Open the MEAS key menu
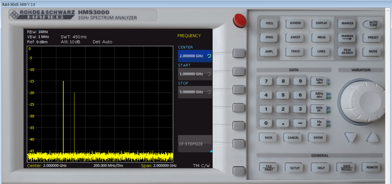392x184 pixels. 321,37
